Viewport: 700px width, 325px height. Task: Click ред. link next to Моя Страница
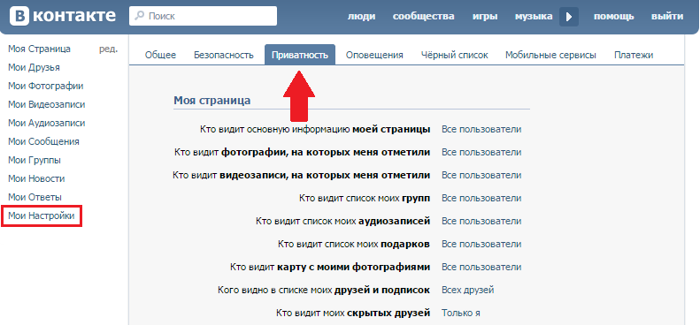coord(109,49)
